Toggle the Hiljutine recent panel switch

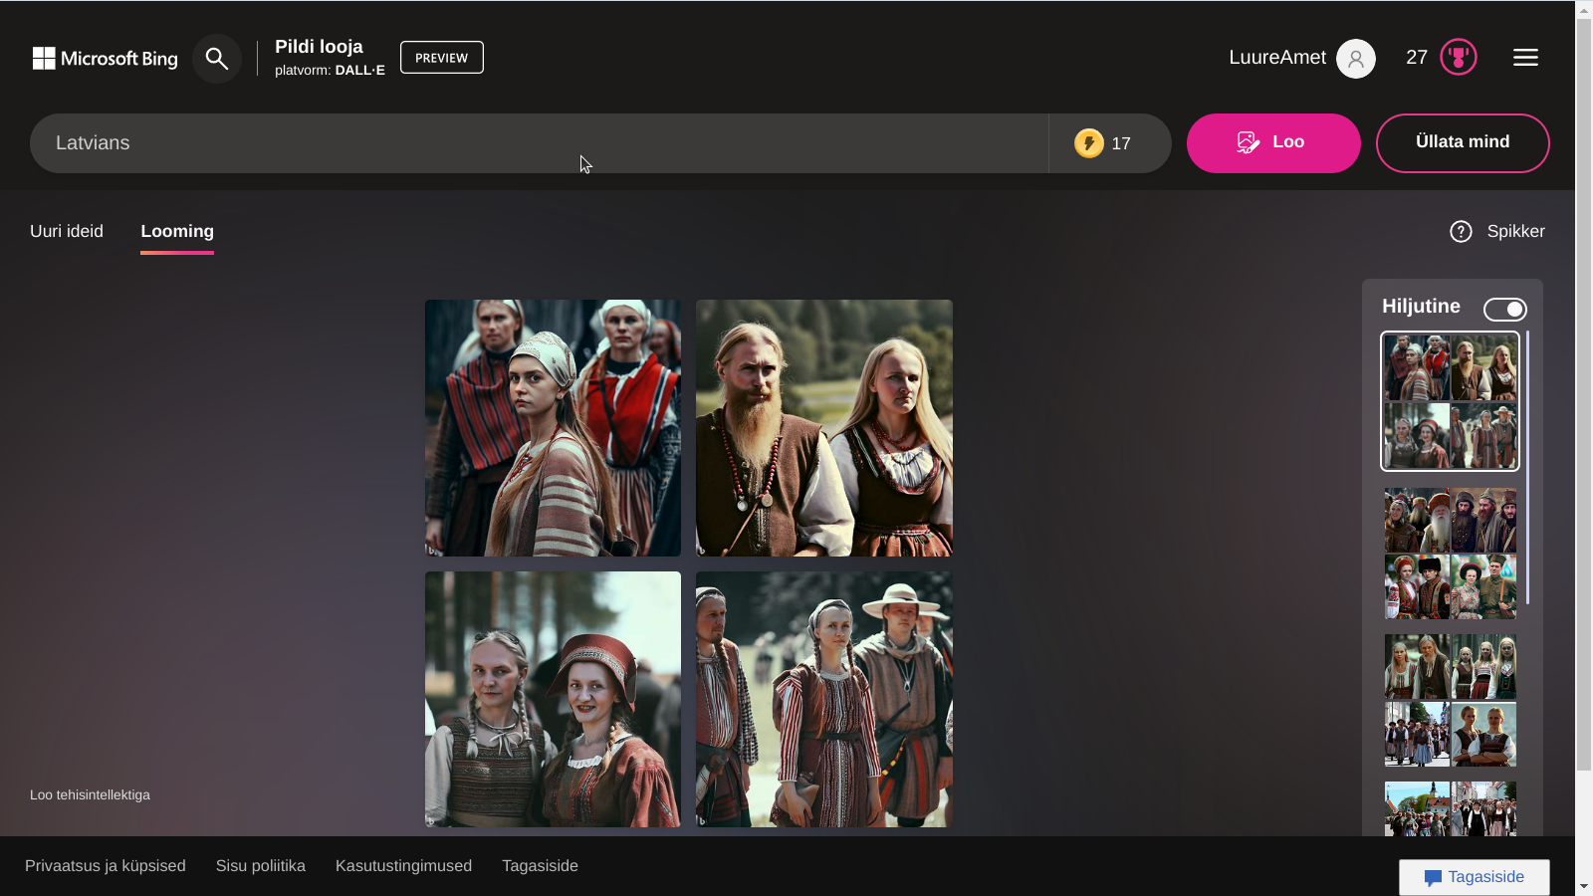tap(1504, 310)
